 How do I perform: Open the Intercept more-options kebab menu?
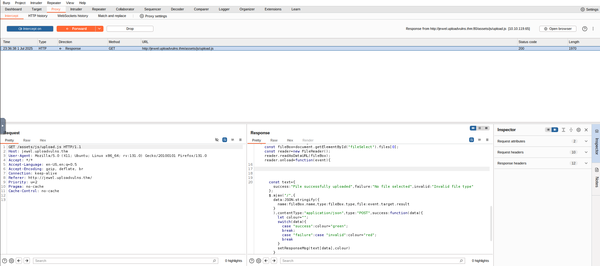coord(593,29)
